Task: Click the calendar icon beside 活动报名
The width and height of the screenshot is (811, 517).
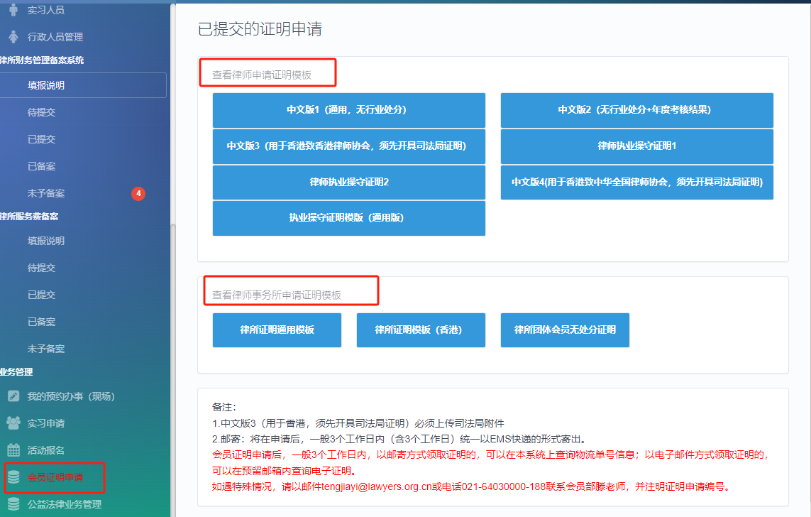Action: click(x=13, y=450)
